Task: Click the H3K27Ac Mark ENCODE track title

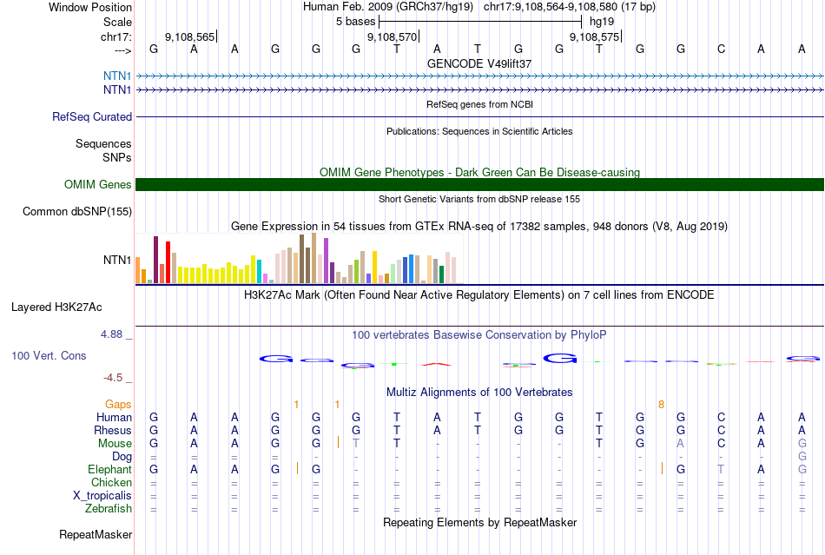Action: [x=479, y=294]
